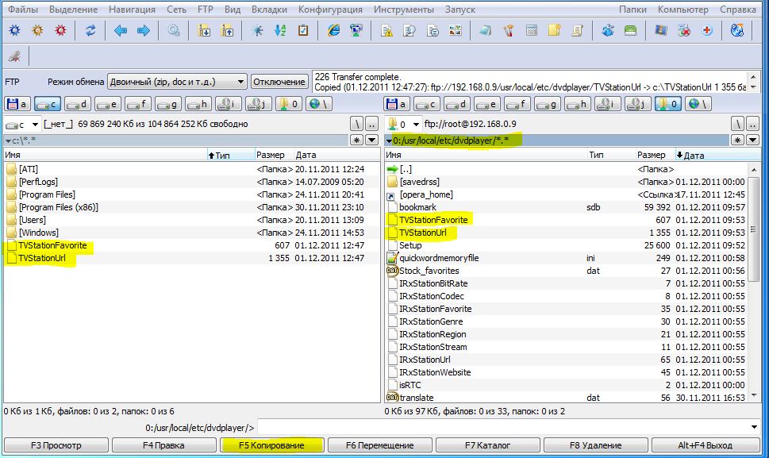The width and height of the screenshot is (769, 458).
Task: Click the blue gear toolbar icon
Action: 15,30
